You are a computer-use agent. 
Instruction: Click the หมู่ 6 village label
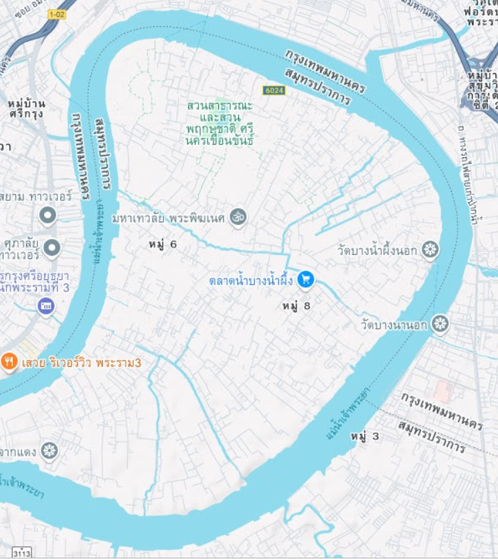(x=163, y=244)
